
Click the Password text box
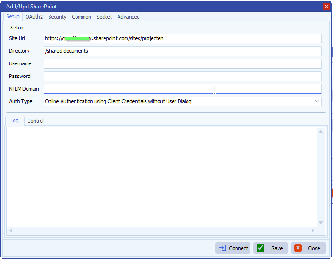pos(183,76)
